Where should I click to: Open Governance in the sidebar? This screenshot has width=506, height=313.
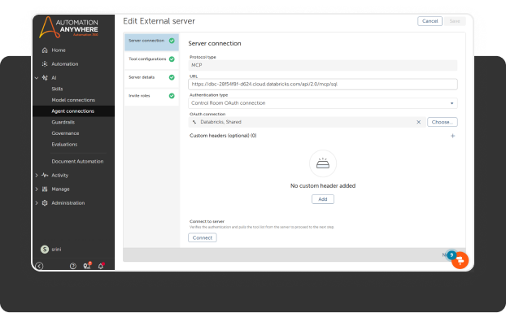point(65,133)
